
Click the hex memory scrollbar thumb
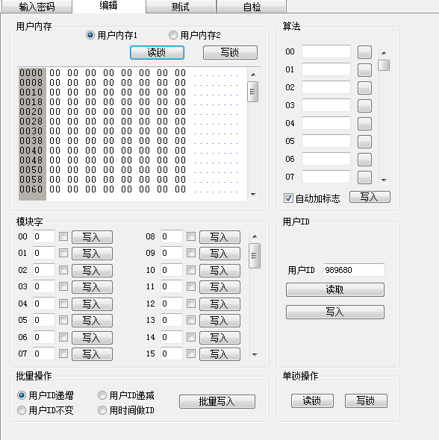[253, 92]
